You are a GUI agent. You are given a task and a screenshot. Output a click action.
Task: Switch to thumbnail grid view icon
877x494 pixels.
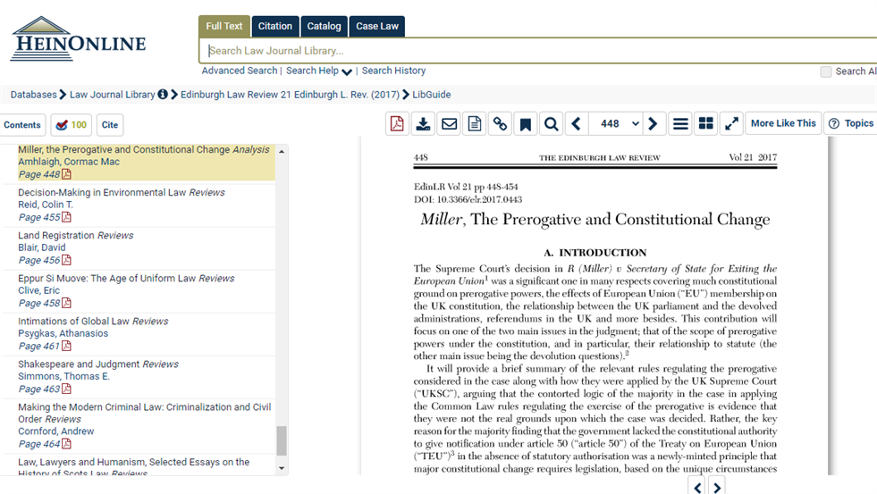tap(706, 123)
